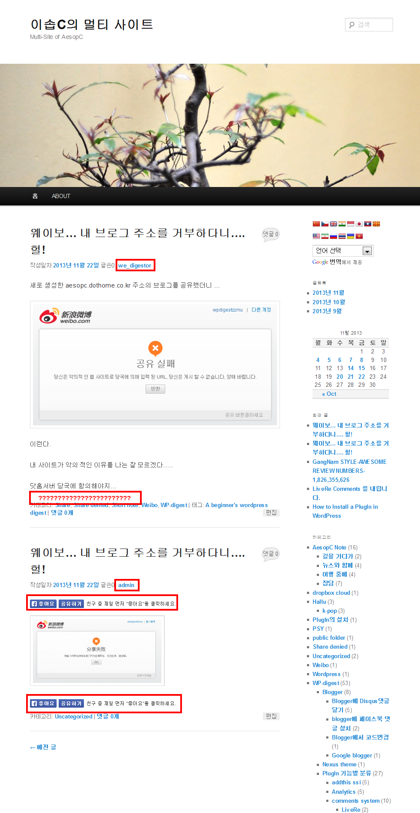Open the 2013년 10월 archive link
This screenshot has height=813, width=420.
329,302
